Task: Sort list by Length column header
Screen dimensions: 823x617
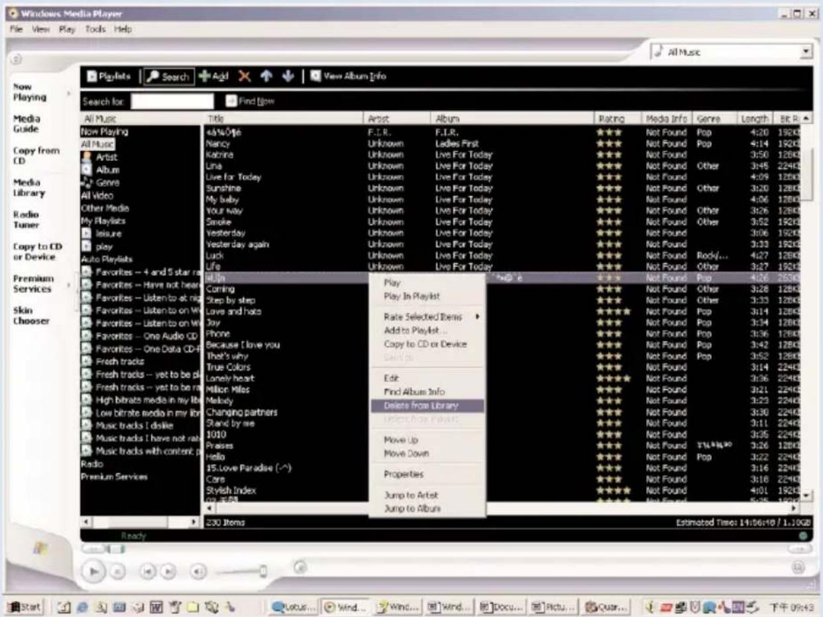Action: (754, 119)
